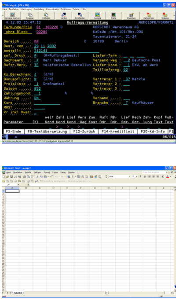Click the Copy icon in Excel toolbar
The image size is (179, 301).
pyautogui.click(x=41, y=176)
